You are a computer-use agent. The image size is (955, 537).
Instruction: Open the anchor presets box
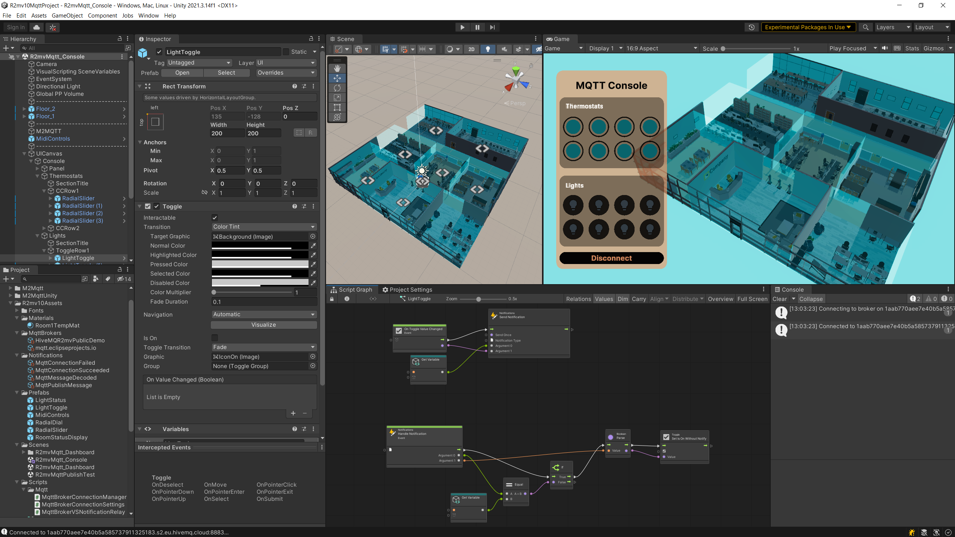tap(156, 122)
